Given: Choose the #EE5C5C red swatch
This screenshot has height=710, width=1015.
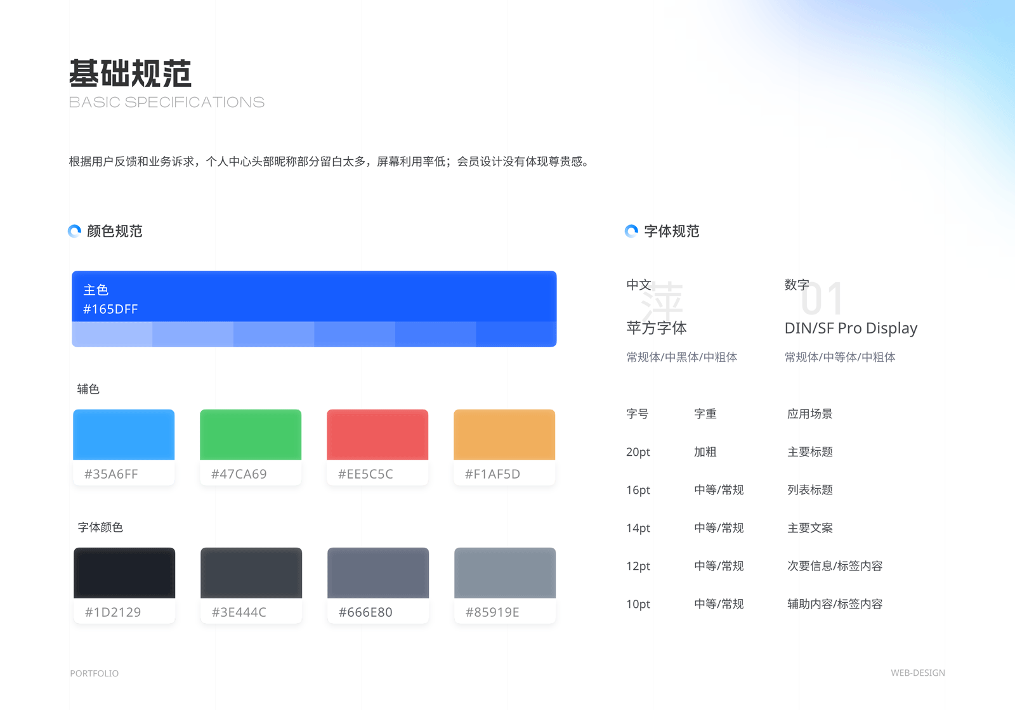Looking at the screenshot, I should (377, 435).
